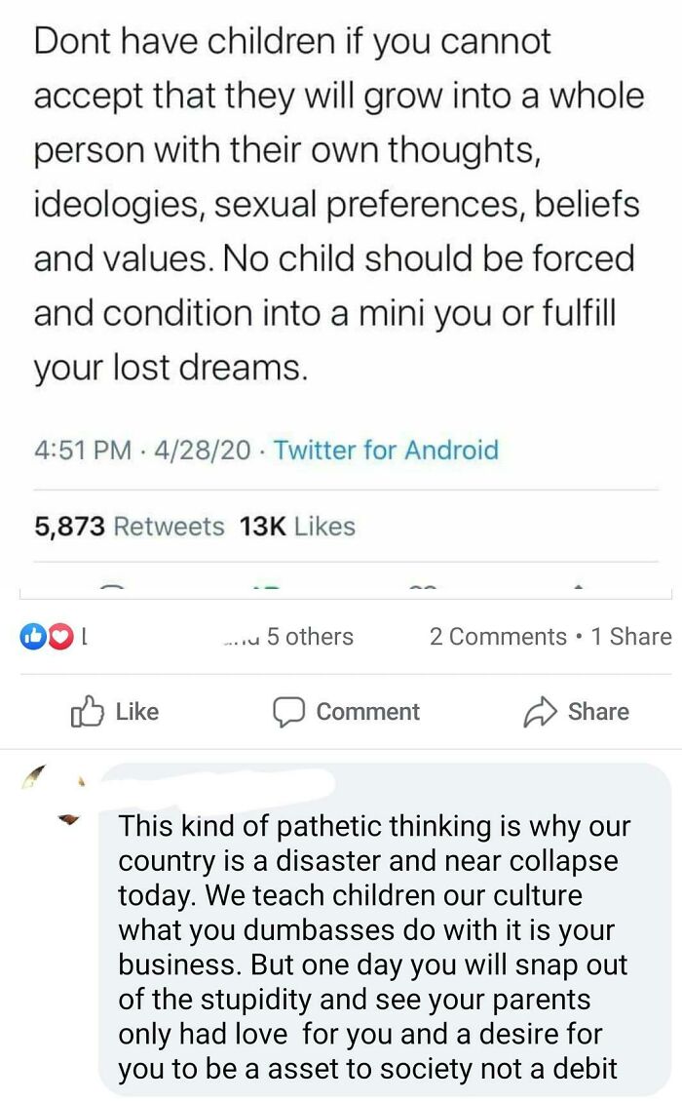Click the cut-off retweet icon under the tweet
The image size is (682, 1101).
(x=268, y=586)
